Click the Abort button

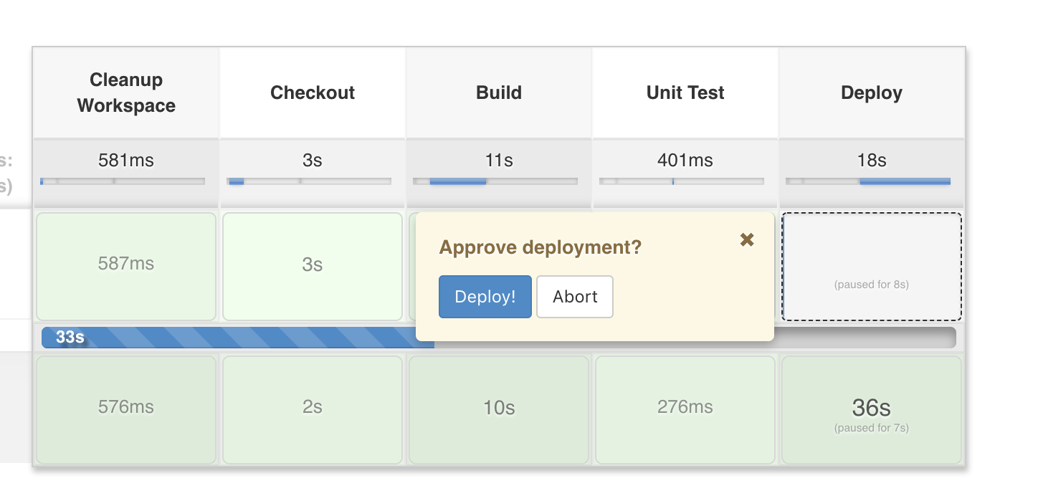[x=575, y=297]
